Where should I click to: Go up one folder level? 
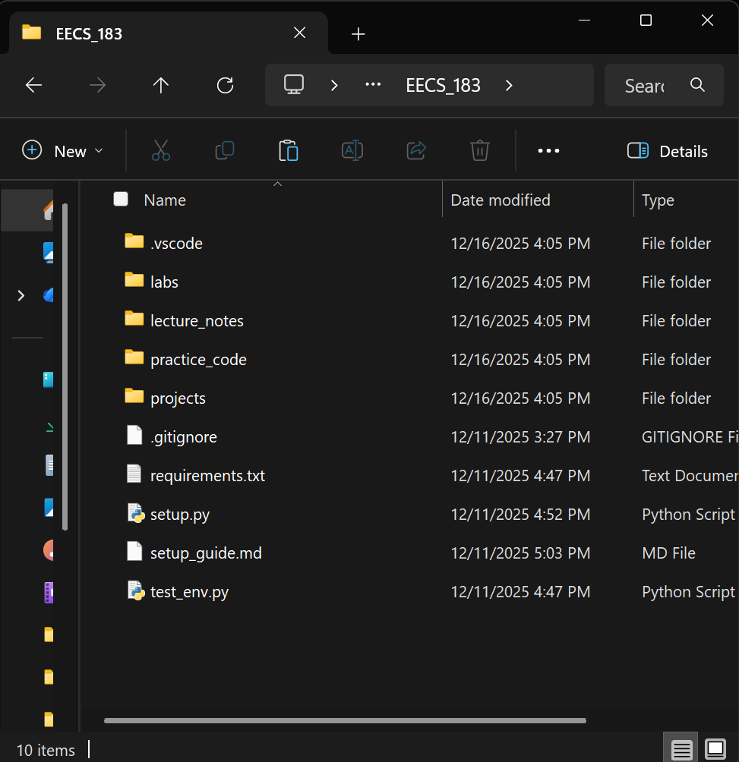(161, 86)
